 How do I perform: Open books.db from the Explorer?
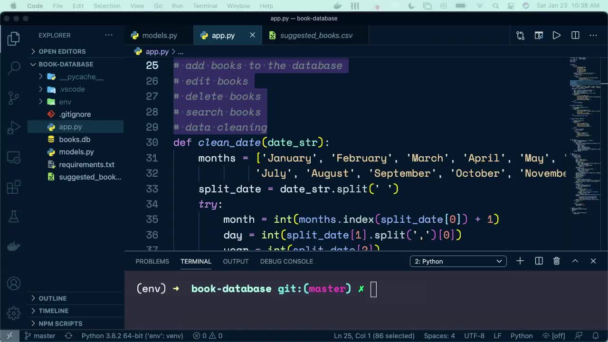(x=70, y=139)
